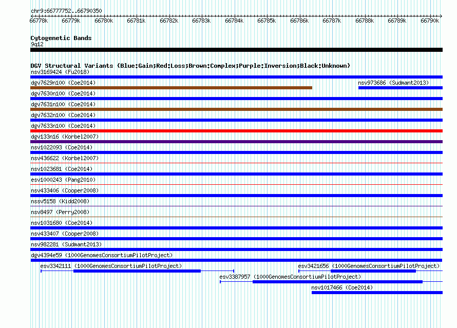
Task: Click the esv3421656 1000Genomes label
Action: pos(369,266)
